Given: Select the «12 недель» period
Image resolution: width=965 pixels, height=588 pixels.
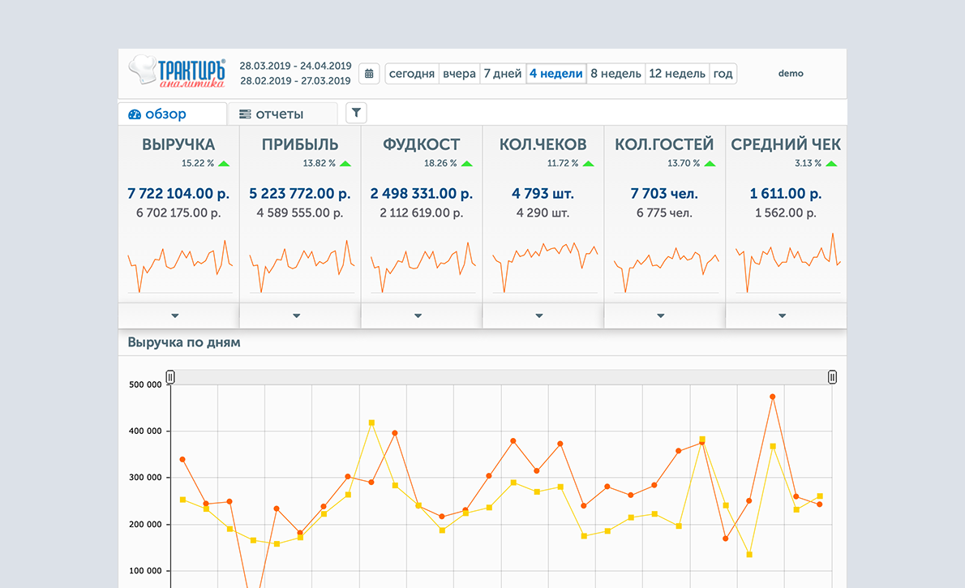Looking at the screenshot, I should coord(677,74).
